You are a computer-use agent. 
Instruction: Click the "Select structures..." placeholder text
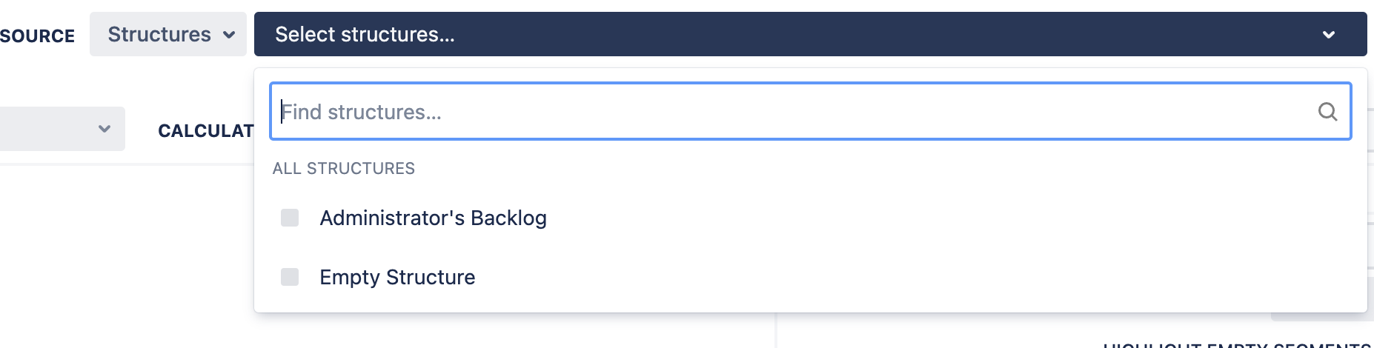tap(365, 35)
